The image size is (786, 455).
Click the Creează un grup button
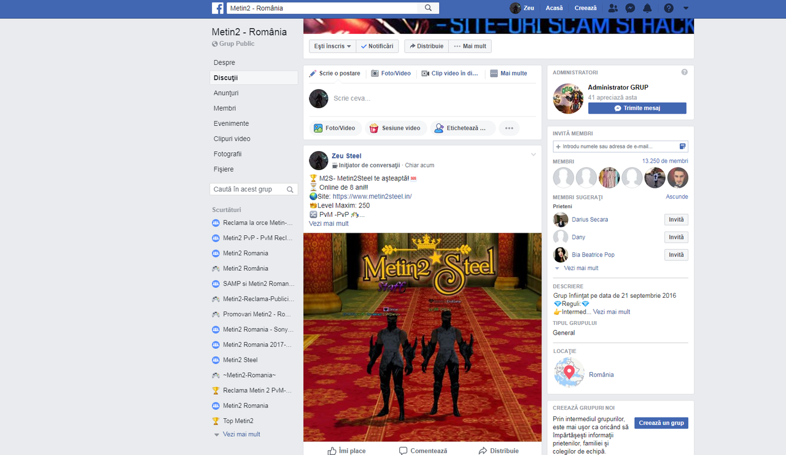661,423
